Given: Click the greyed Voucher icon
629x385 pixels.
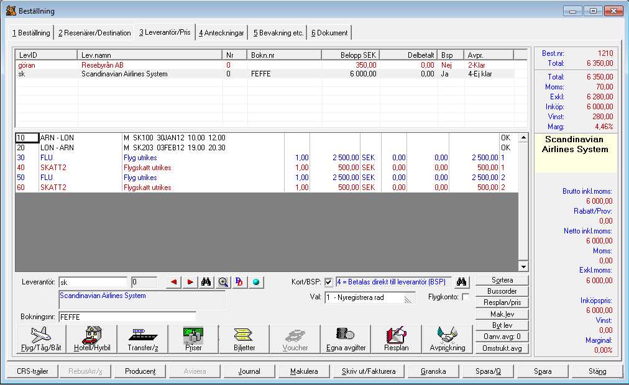Looking at the screenshot, I should [295, 339].
